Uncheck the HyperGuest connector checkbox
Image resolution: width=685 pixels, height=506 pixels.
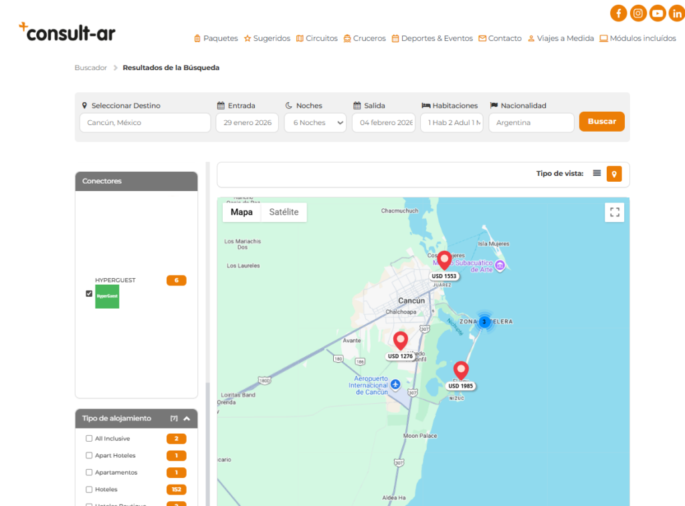click(89, 293)
